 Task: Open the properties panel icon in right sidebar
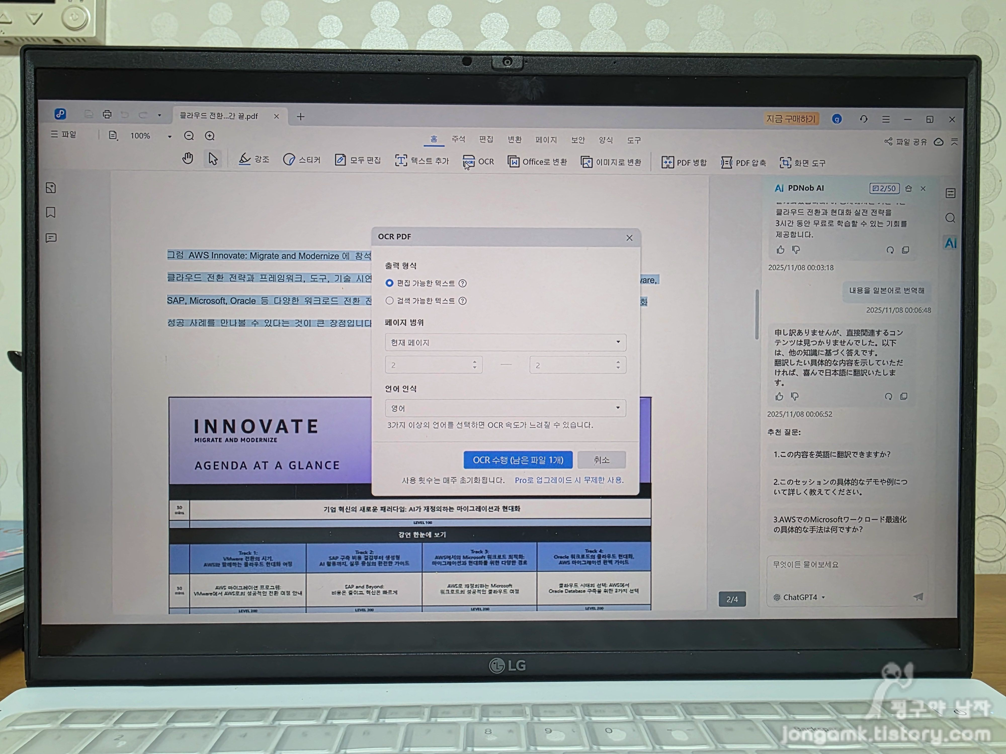click(x=951, y=193)
